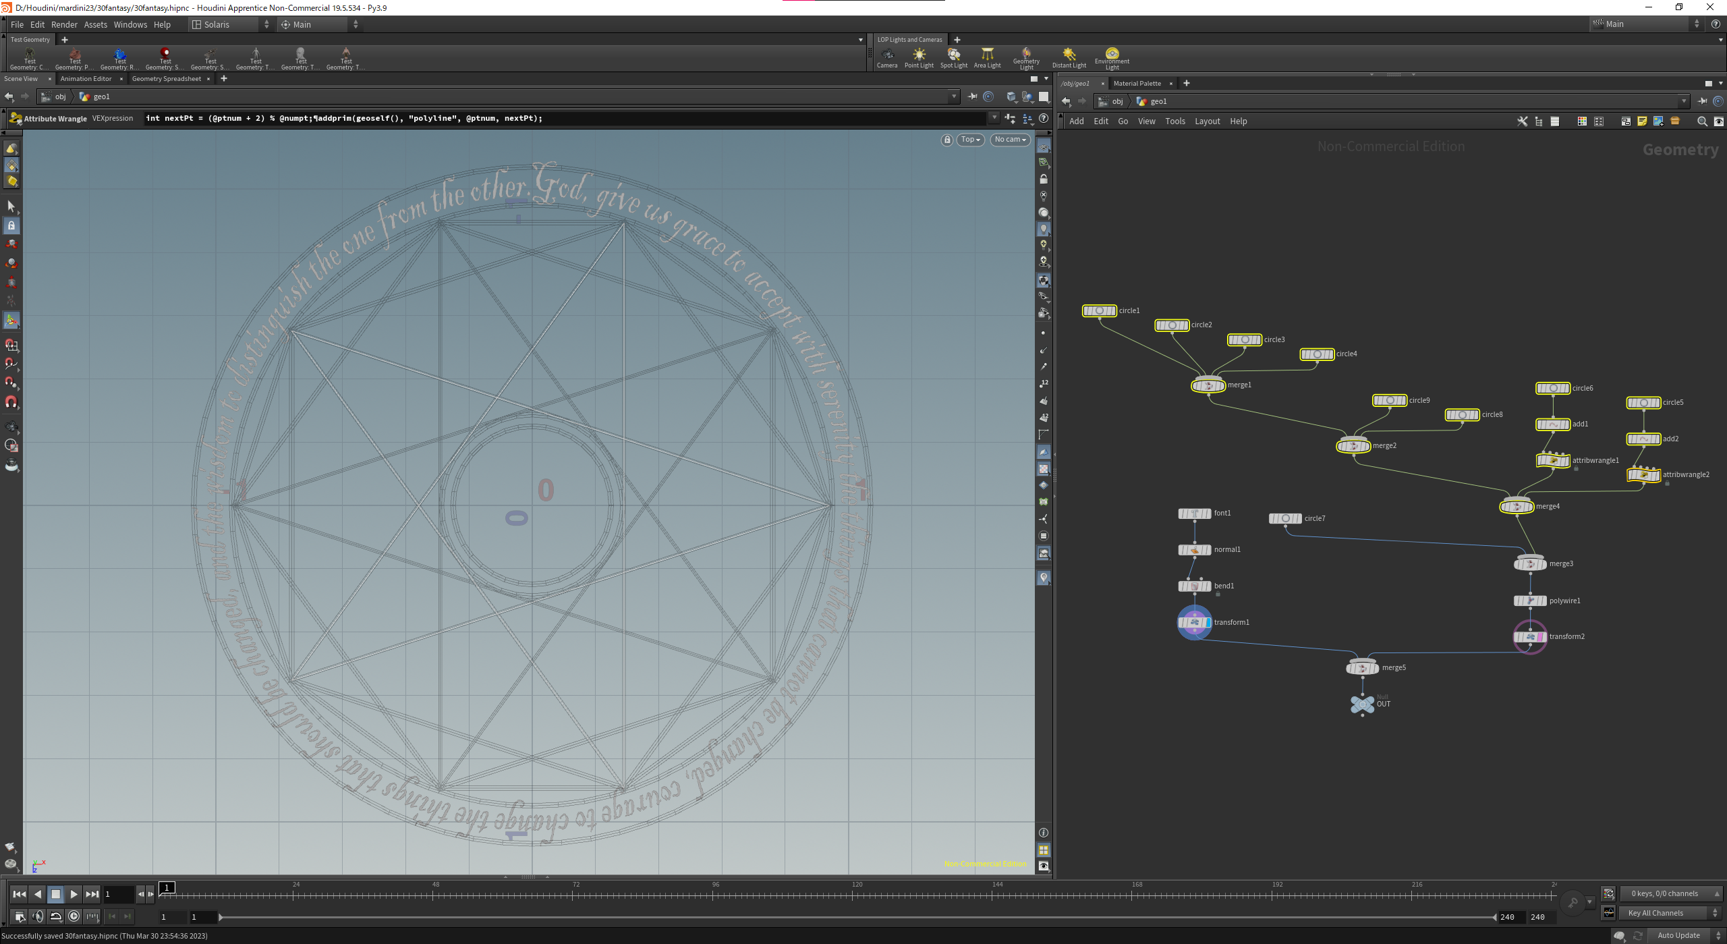
Task: Open the key button options dropdown
Action: tap(1589, 902)
